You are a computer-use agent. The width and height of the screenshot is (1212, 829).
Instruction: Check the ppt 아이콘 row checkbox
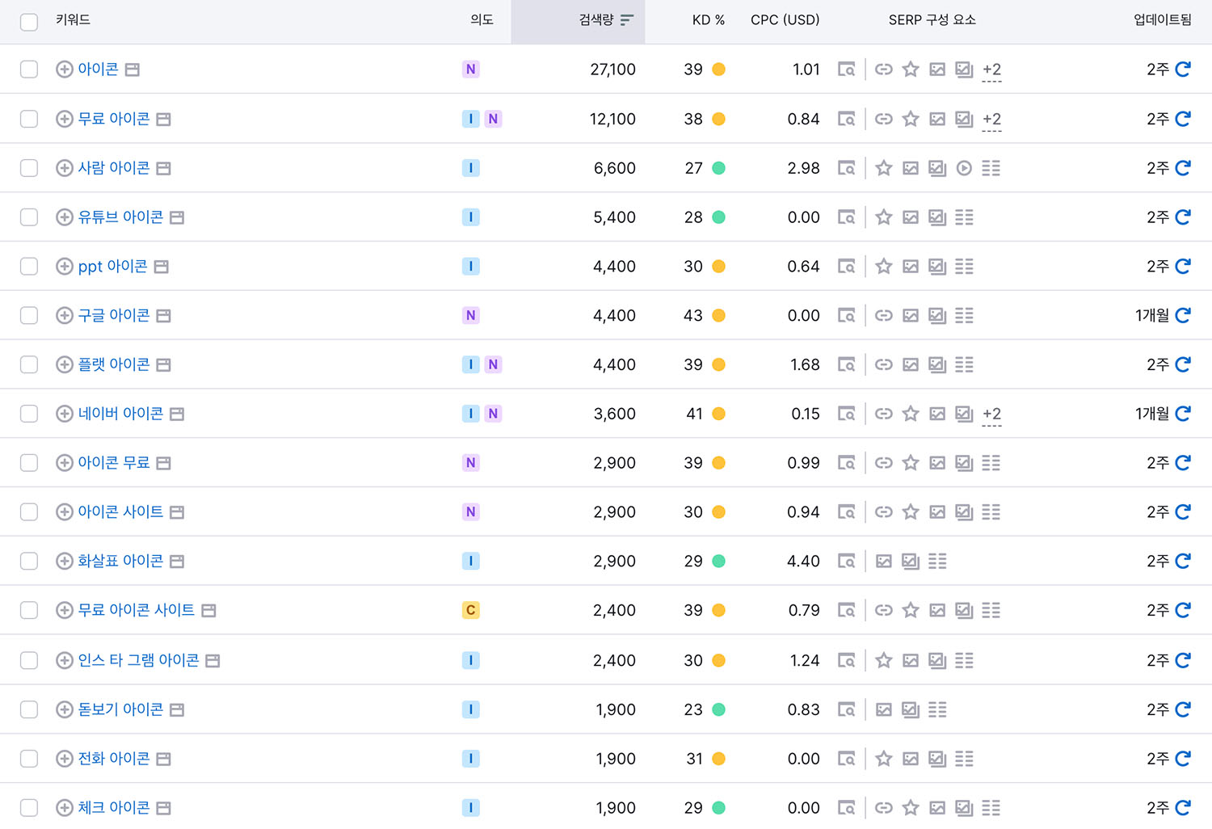29,267
